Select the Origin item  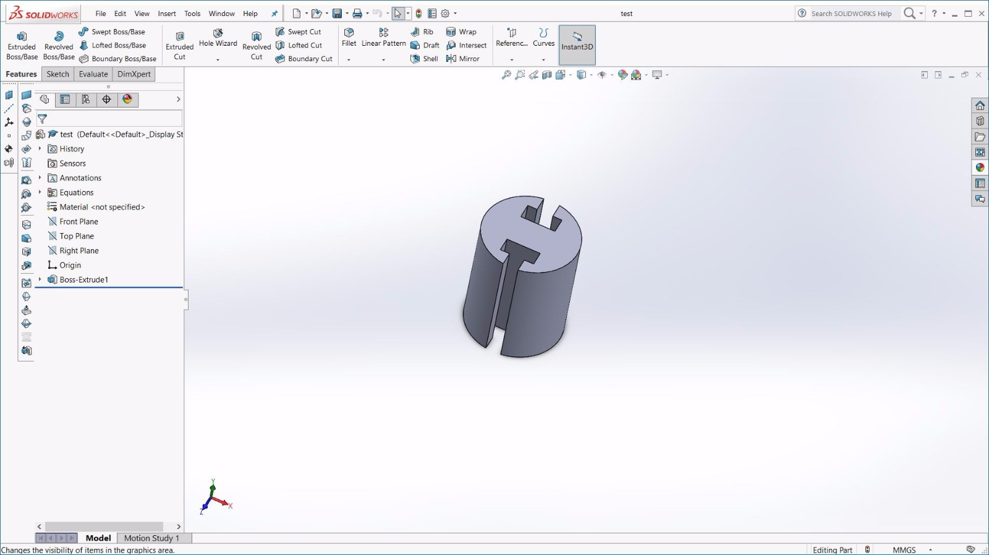pyautogui.click(x=64, y=265)
